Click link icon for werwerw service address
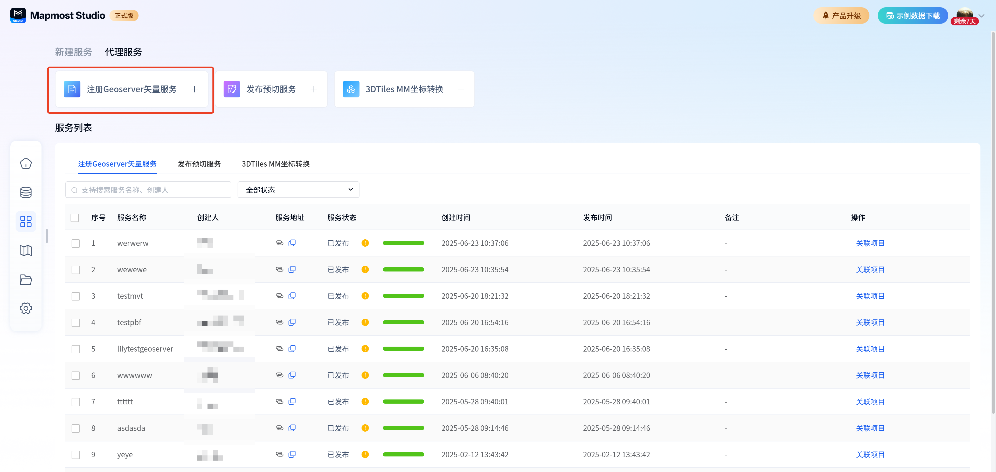The width and height of the screenshot is (996, 472). 279,243
